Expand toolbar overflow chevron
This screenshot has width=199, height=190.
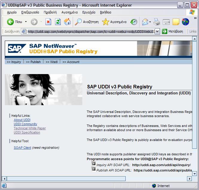195,18
